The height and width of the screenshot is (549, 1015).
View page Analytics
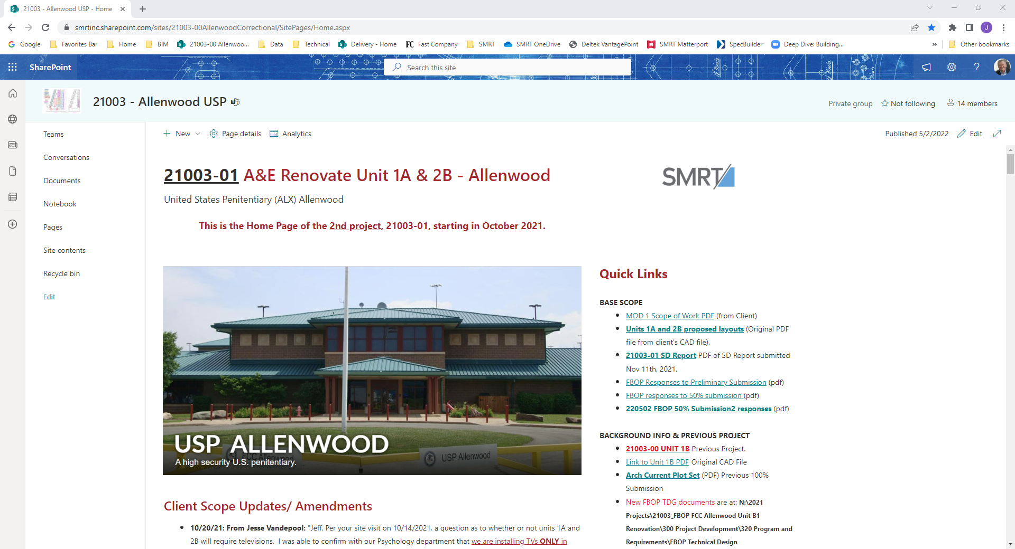click(290, 134)
